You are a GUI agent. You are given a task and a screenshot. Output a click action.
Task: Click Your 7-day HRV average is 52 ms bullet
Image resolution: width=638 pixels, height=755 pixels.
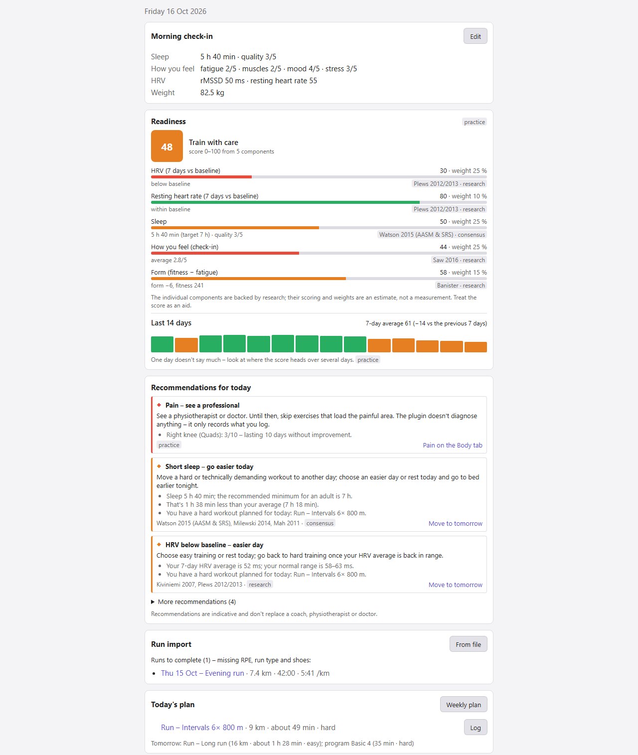coord(260,566)
